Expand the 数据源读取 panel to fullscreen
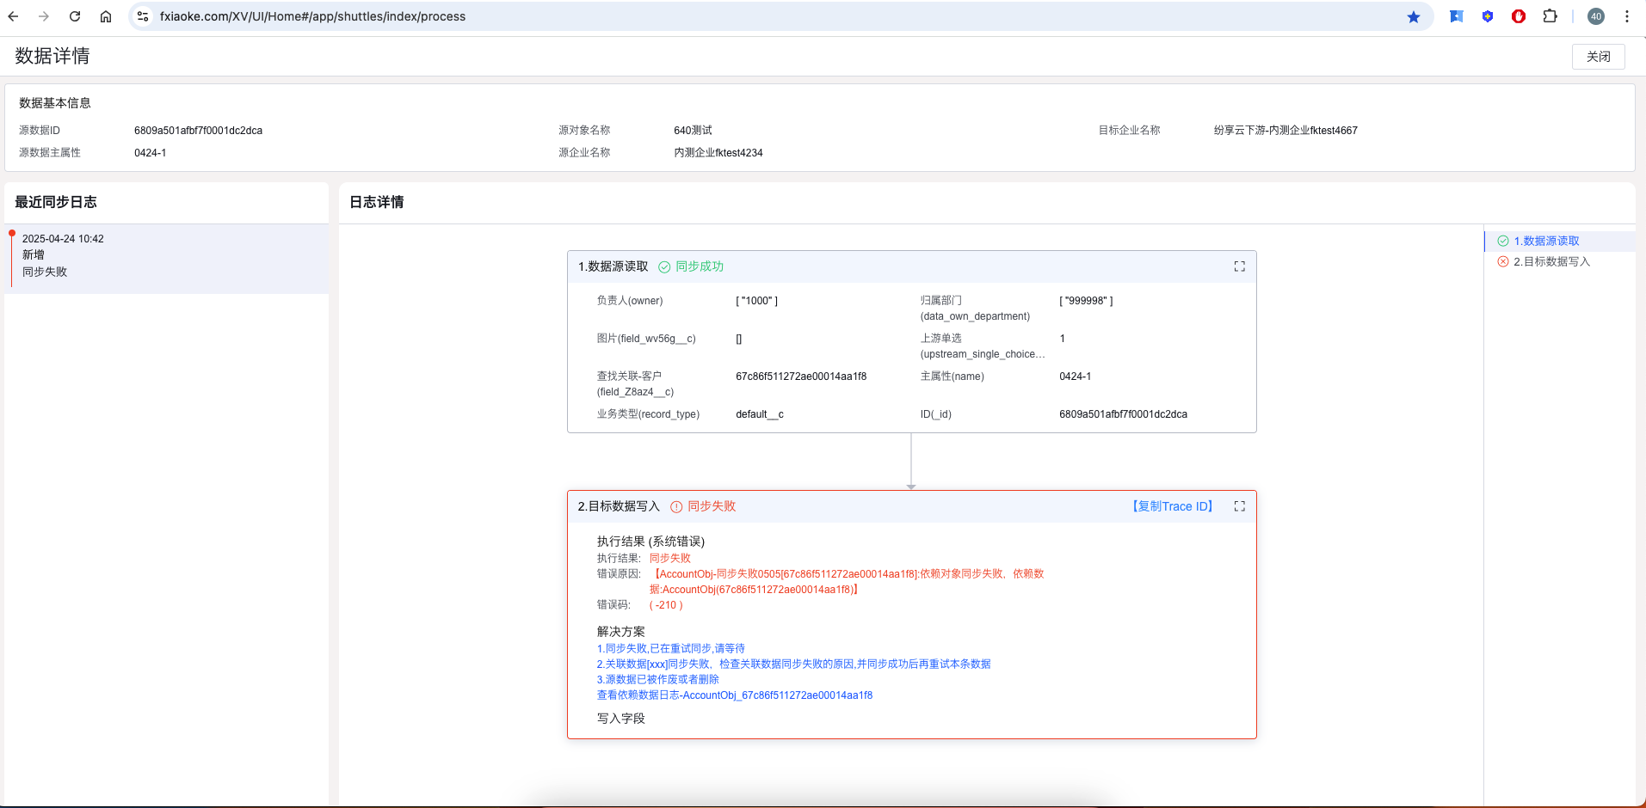The height and width of the screenshot is (808, 1646). (1239, 266)
